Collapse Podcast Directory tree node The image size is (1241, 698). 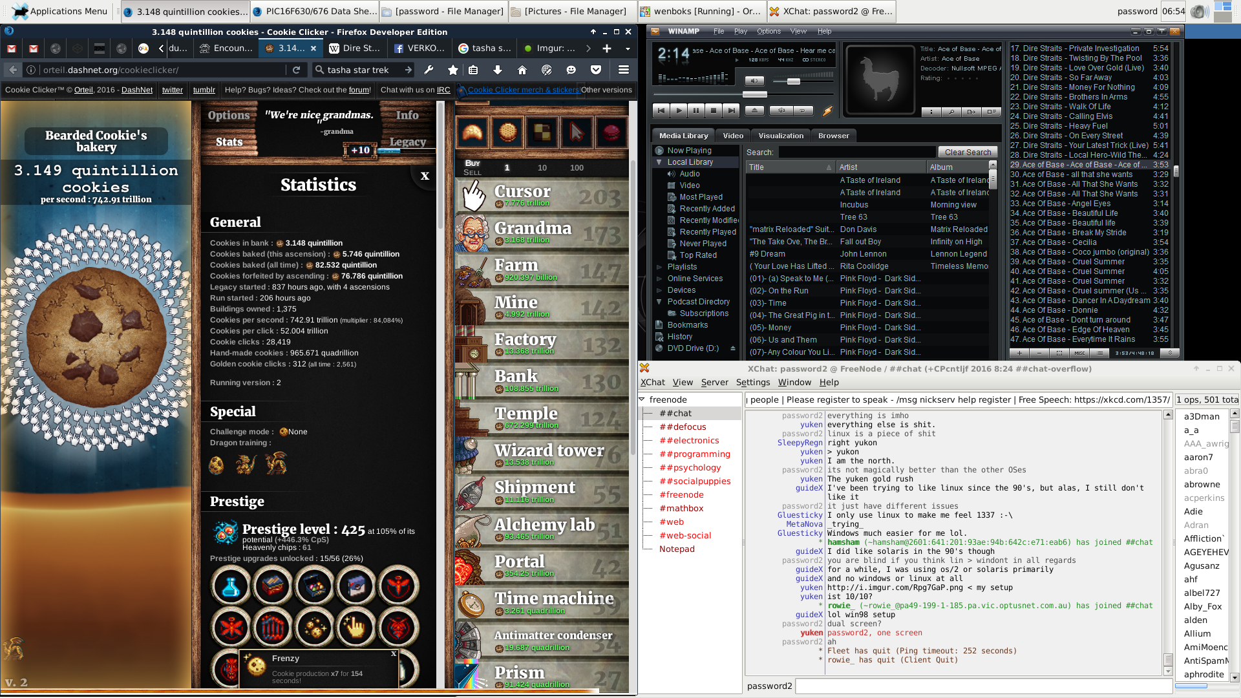(x=659, y=302)
